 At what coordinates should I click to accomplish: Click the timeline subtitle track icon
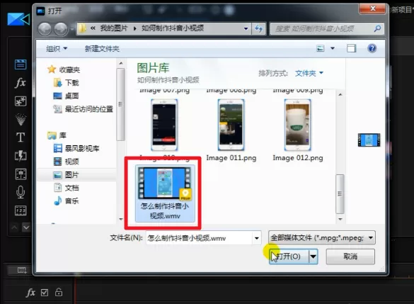tap(22, 270)
